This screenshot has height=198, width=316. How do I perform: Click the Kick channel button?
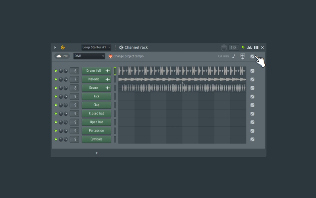coord(96,96)
